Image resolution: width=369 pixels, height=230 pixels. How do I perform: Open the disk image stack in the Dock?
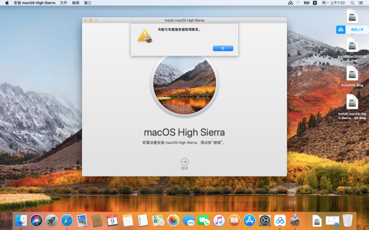(x=317, y=221)
